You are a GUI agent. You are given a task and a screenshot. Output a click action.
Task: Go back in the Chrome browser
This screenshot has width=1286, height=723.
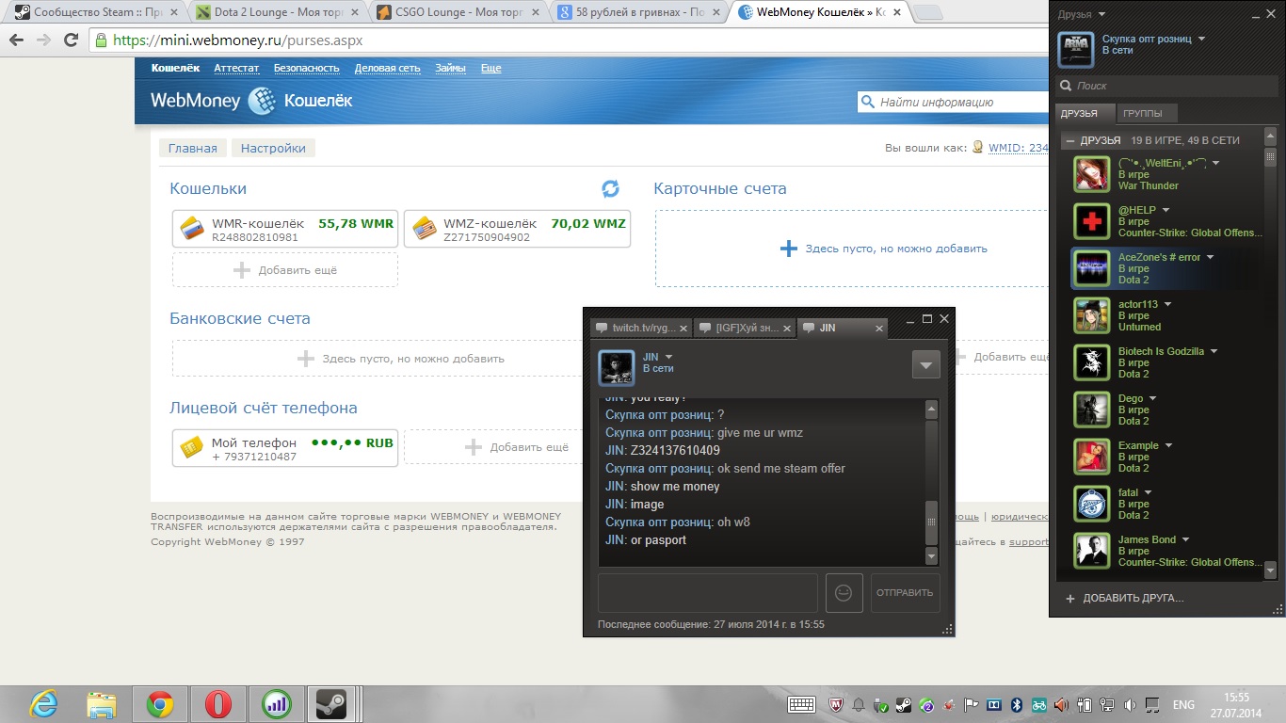pyautogui.click(x=17, y=40)
